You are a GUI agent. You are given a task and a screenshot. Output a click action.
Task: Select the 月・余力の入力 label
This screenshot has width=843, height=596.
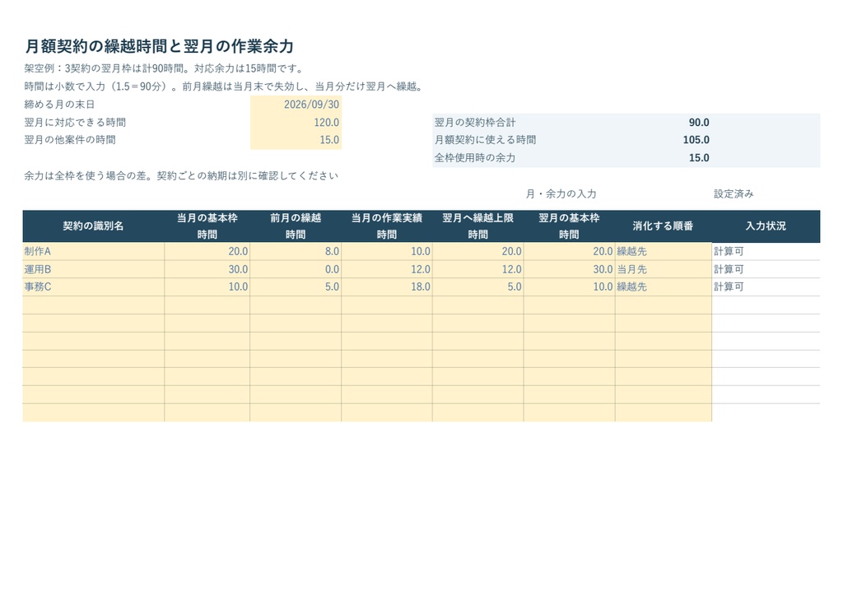coord(561,194)
